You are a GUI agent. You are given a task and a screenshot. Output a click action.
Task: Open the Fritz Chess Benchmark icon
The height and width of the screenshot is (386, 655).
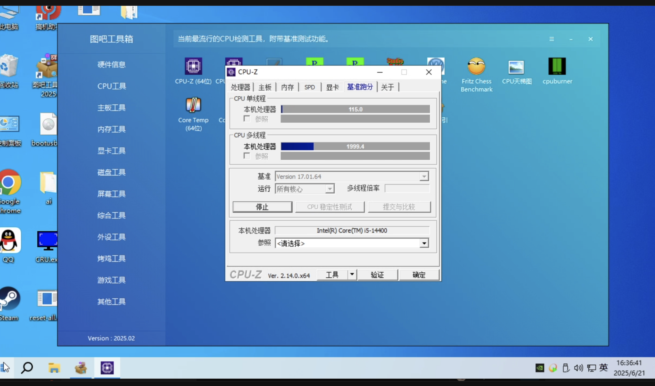coord(476,67)
